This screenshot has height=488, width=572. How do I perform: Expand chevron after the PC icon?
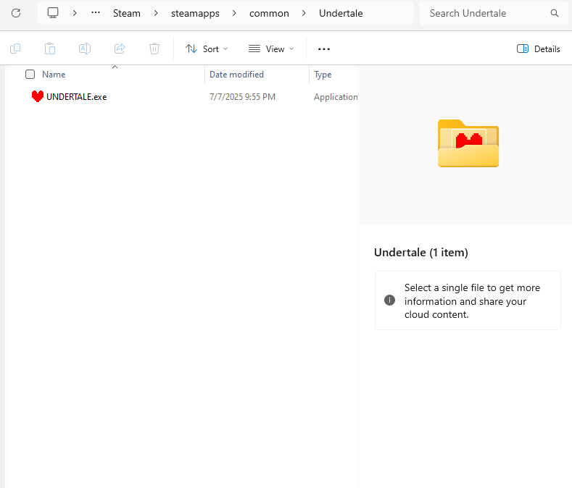(75, 13)
